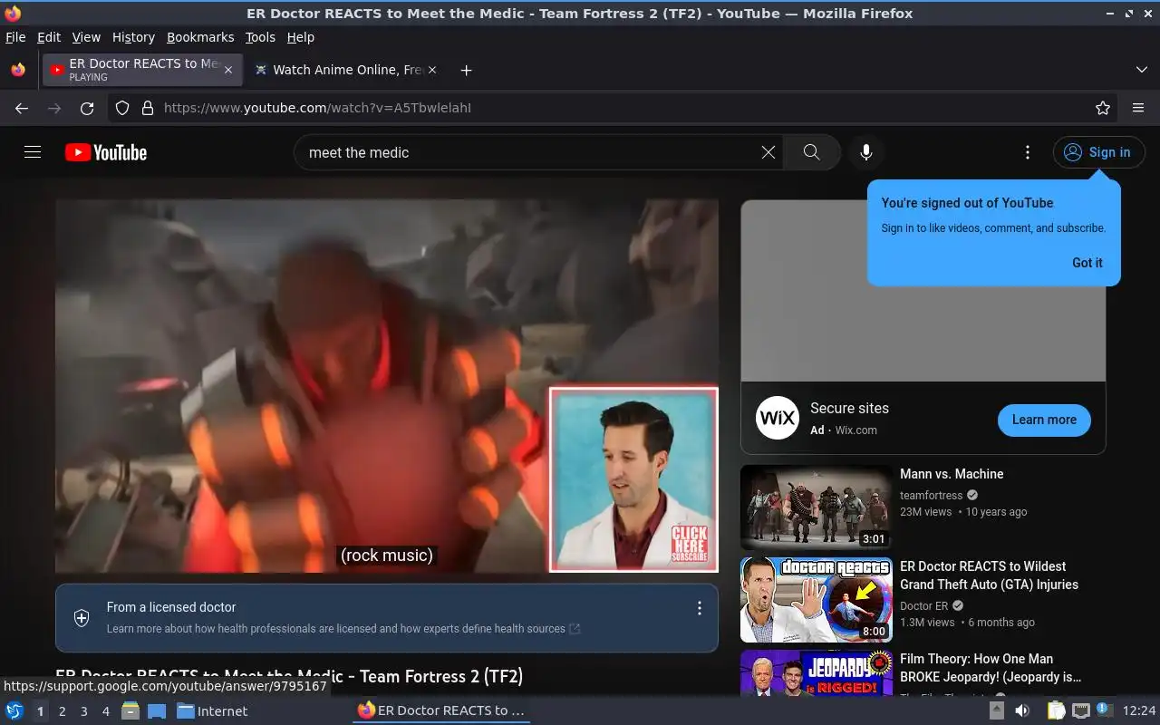This screenshot has height=725, width=1160.
Task: Open the File menu
Action: tap(15, 37)
